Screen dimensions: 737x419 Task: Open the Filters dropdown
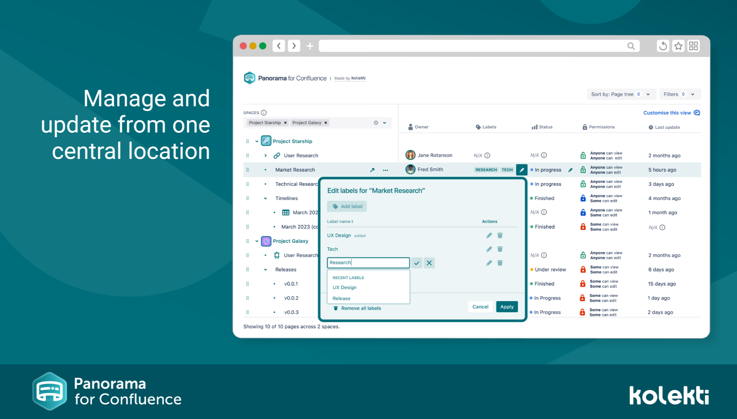(x=680, y=94)
